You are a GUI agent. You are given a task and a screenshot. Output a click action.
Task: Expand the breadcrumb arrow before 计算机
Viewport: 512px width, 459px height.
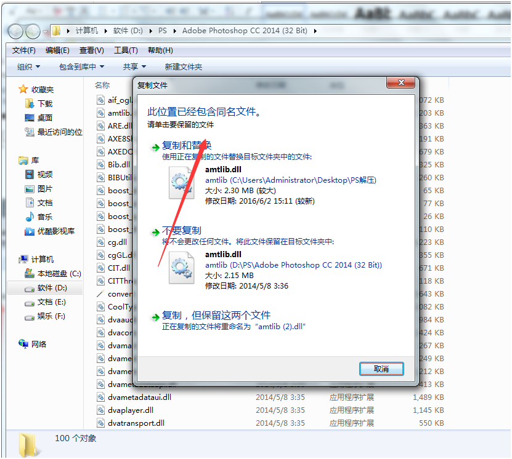68,31
